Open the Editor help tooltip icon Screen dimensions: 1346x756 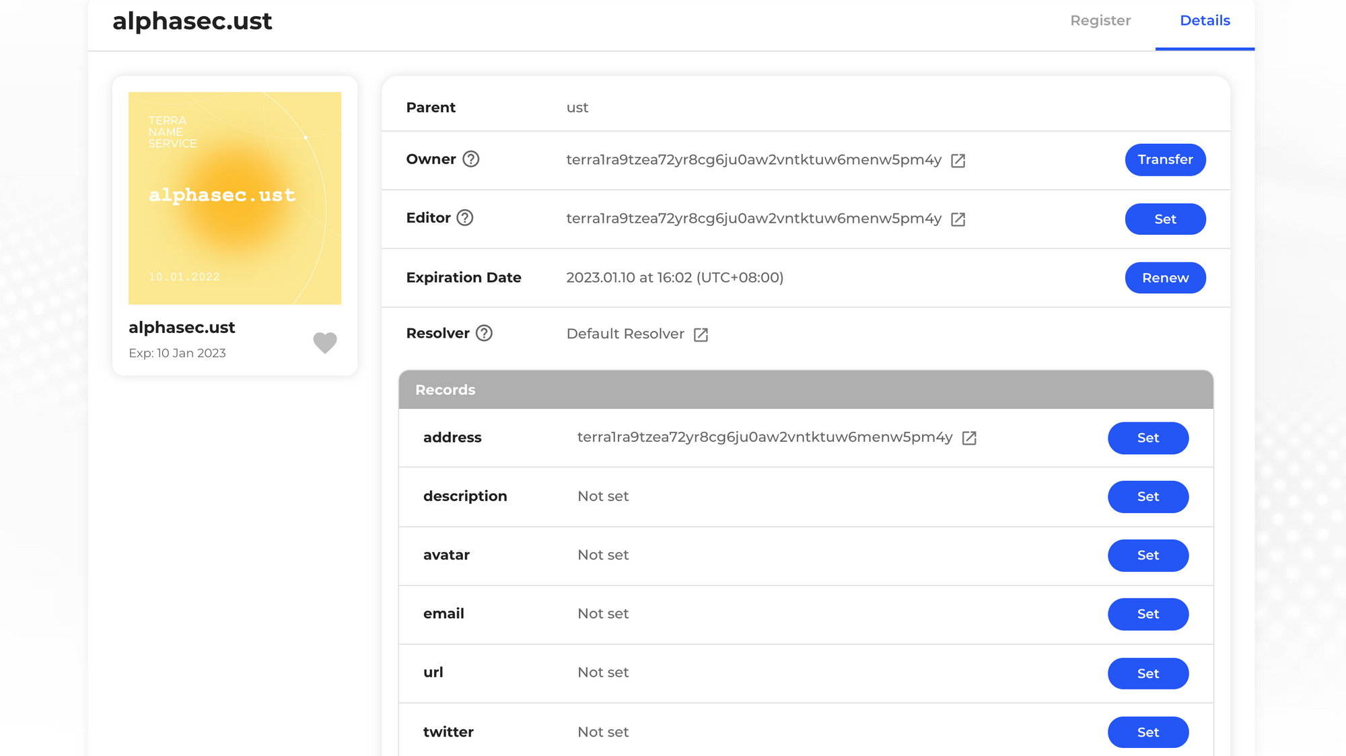click(464, 218)
